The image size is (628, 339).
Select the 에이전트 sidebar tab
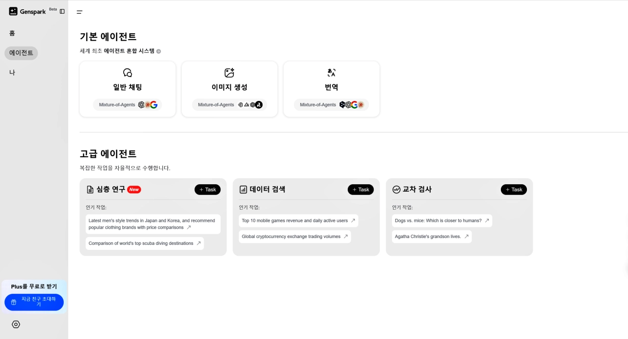(x=21, y=53)
